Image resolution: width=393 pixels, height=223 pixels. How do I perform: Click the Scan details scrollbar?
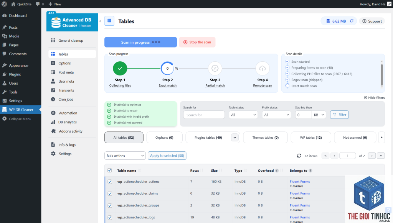tap(382, 75)
